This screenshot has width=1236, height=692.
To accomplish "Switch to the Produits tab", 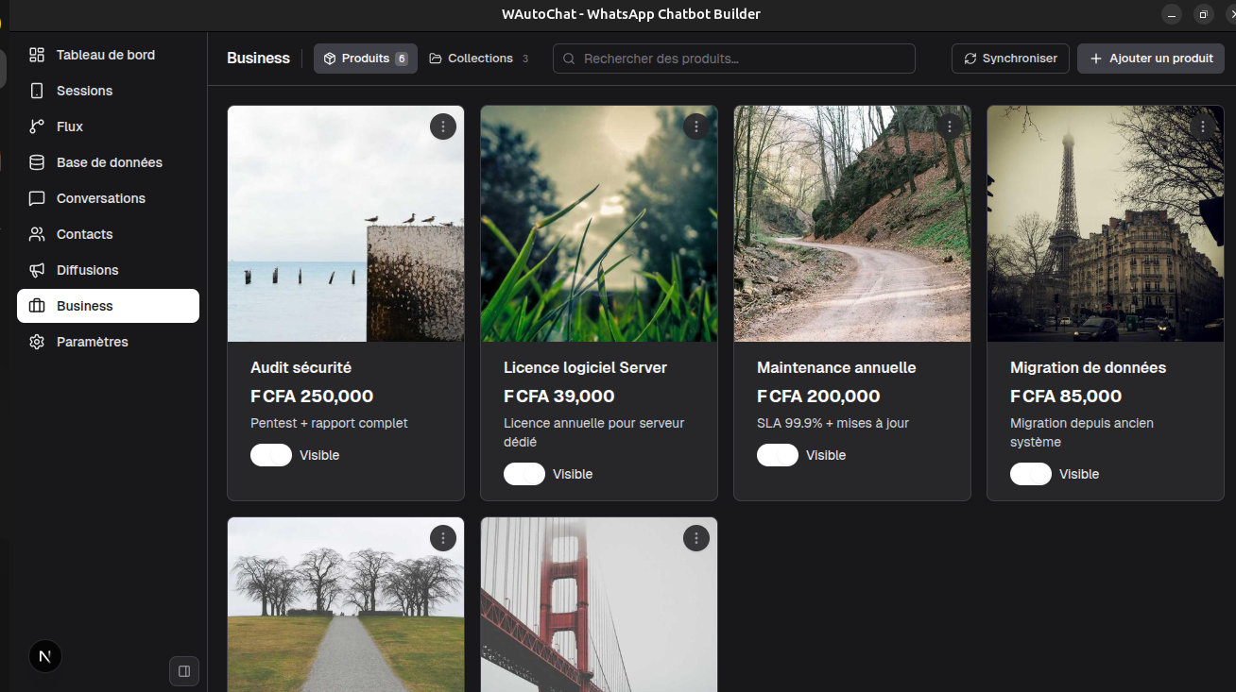I will point(366,59).
